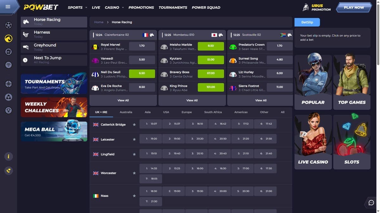Open the Promotions menu item
Screen dimensions: 380x213
pyautogui.click(x=141, y=7)
